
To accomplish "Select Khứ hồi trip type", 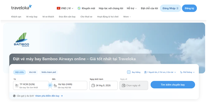I will 33,72.
